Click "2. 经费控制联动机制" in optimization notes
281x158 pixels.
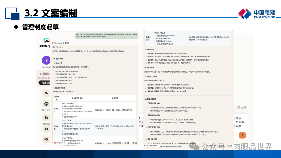point(153,115)
